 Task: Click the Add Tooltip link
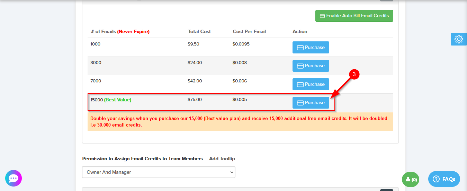tap(222, 159)
